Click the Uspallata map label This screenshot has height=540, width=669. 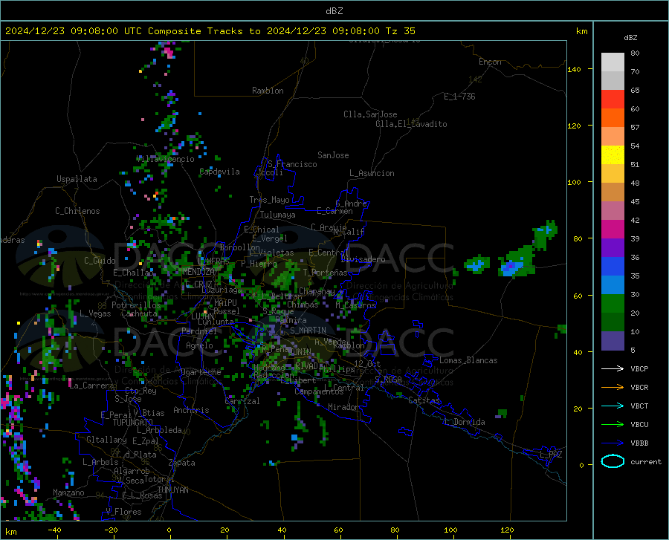77,179
